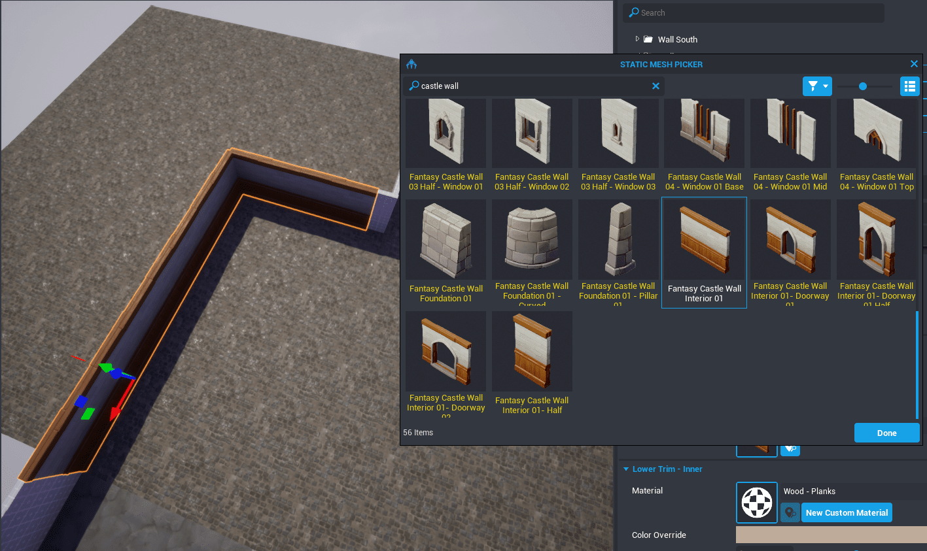Select Fantasy Castle Wall Foundation 01 mesh
The image size is (927, 551).
[x=446, y=252]
